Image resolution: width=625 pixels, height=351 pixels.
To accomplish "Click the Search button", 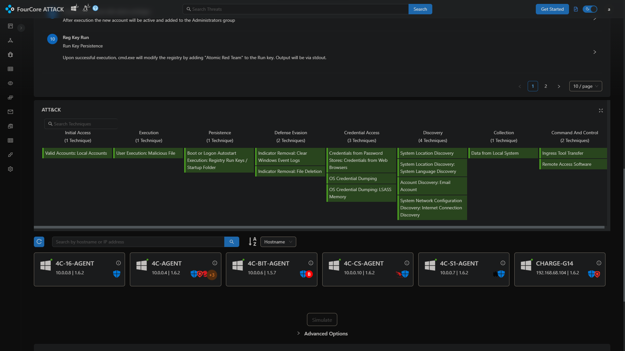I will click(x=420, y=9).
